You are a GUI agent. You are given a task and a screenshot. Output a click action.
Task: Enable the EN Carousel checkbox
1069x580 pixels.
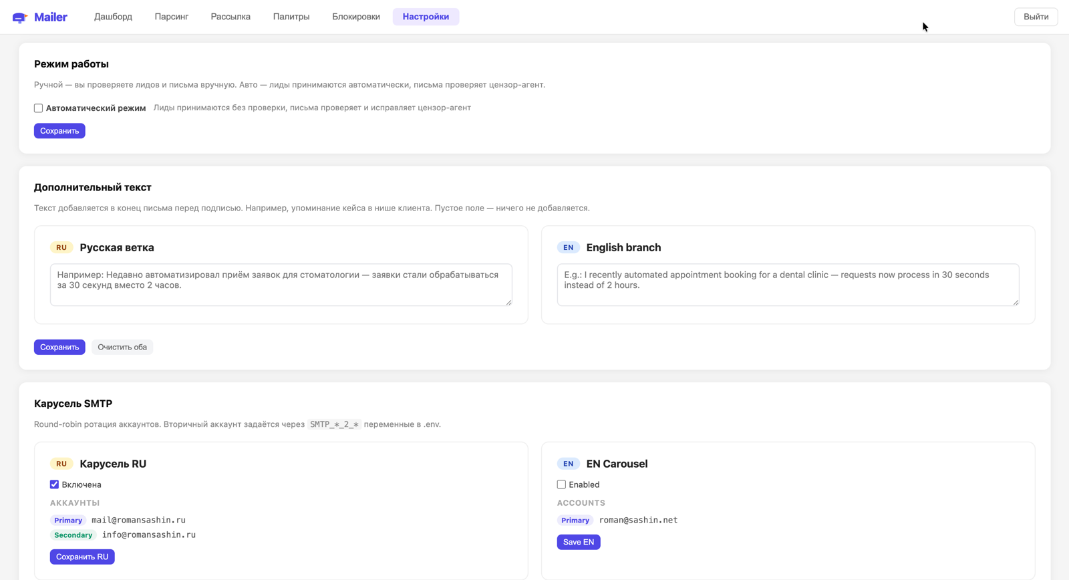[x=561, y=484]
